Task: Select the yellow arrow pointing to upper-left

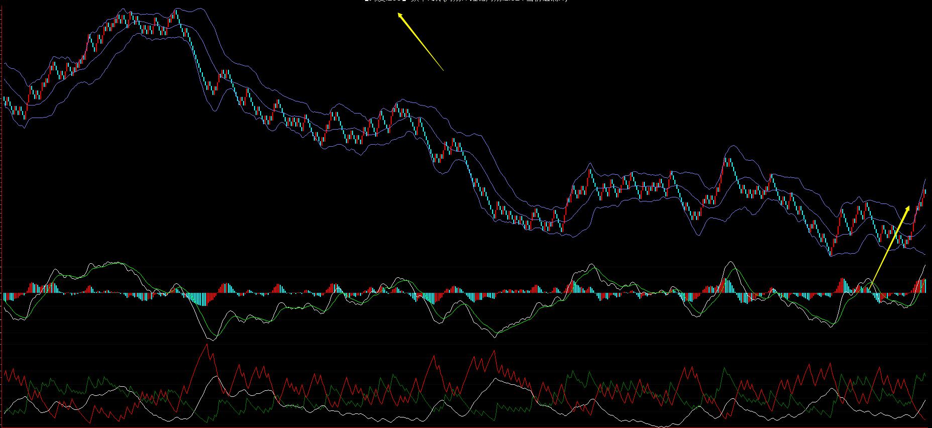Action: pyautogui.click(x=421, y=42)
